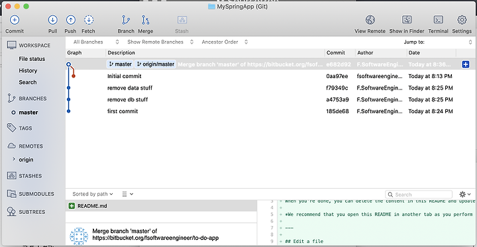This screenshot has height=247, width=477.
Task: Click commit hash 0aa97ee
Action: (337, 76)
